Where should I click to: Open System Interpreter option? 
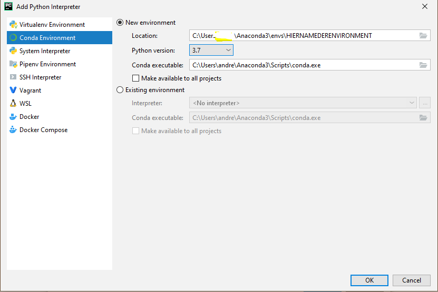[60, 51]
